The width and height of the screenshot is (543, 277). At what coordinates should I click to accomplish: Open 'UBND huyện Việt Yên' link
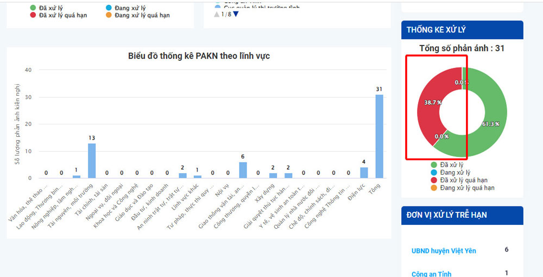tap(444, 251)
